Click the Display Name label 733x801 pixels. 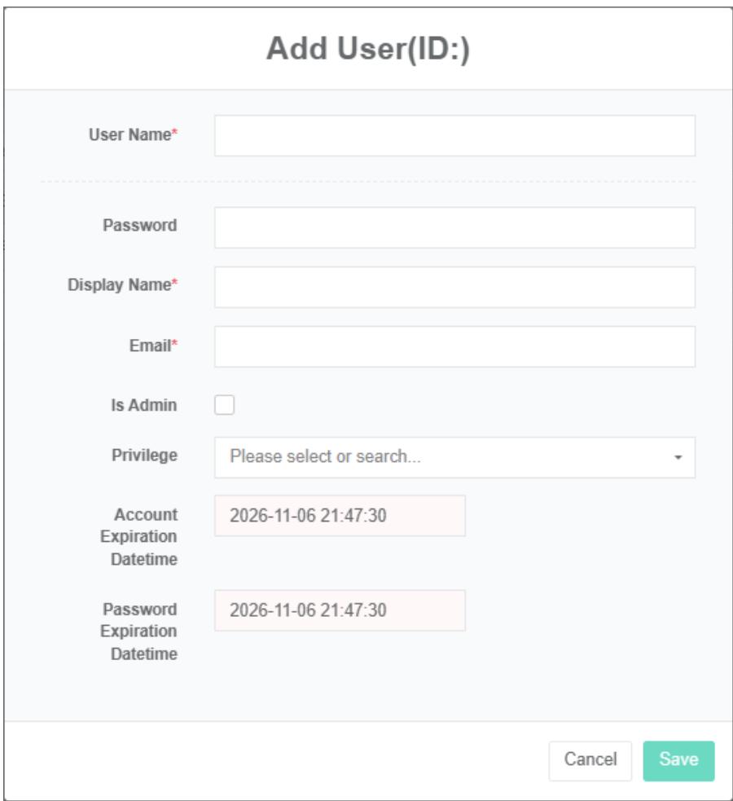(122, 285)
